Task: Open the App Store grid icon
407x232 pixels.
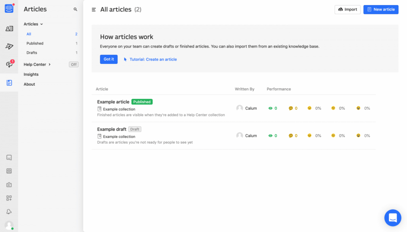Action: (9, 198)
